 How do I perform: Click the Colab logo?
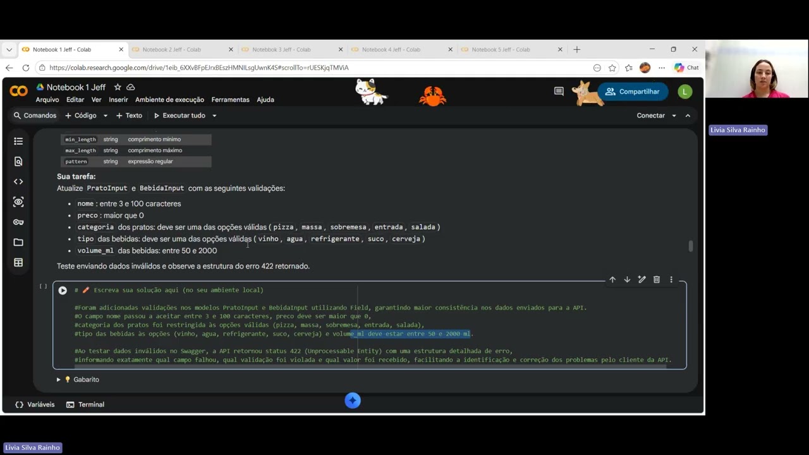click(19, 92)
